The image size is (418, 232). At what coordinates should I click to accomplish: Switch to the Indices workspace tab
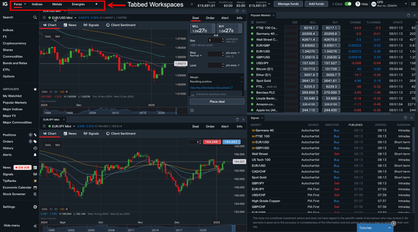click(x=37, y=4)
